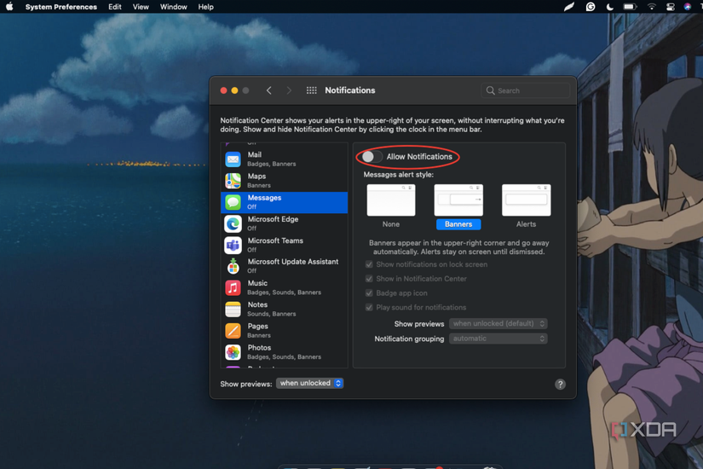Screen dimensions: 703x469
Task: Click the Microsoft Edge icon in list
Action: (233, 223)
